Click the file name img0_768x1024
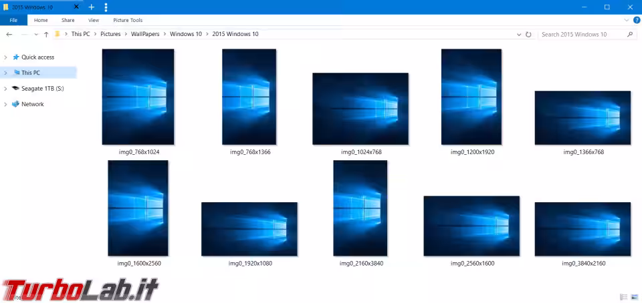Viewport: 642px width, 303px height. (138, 152)
